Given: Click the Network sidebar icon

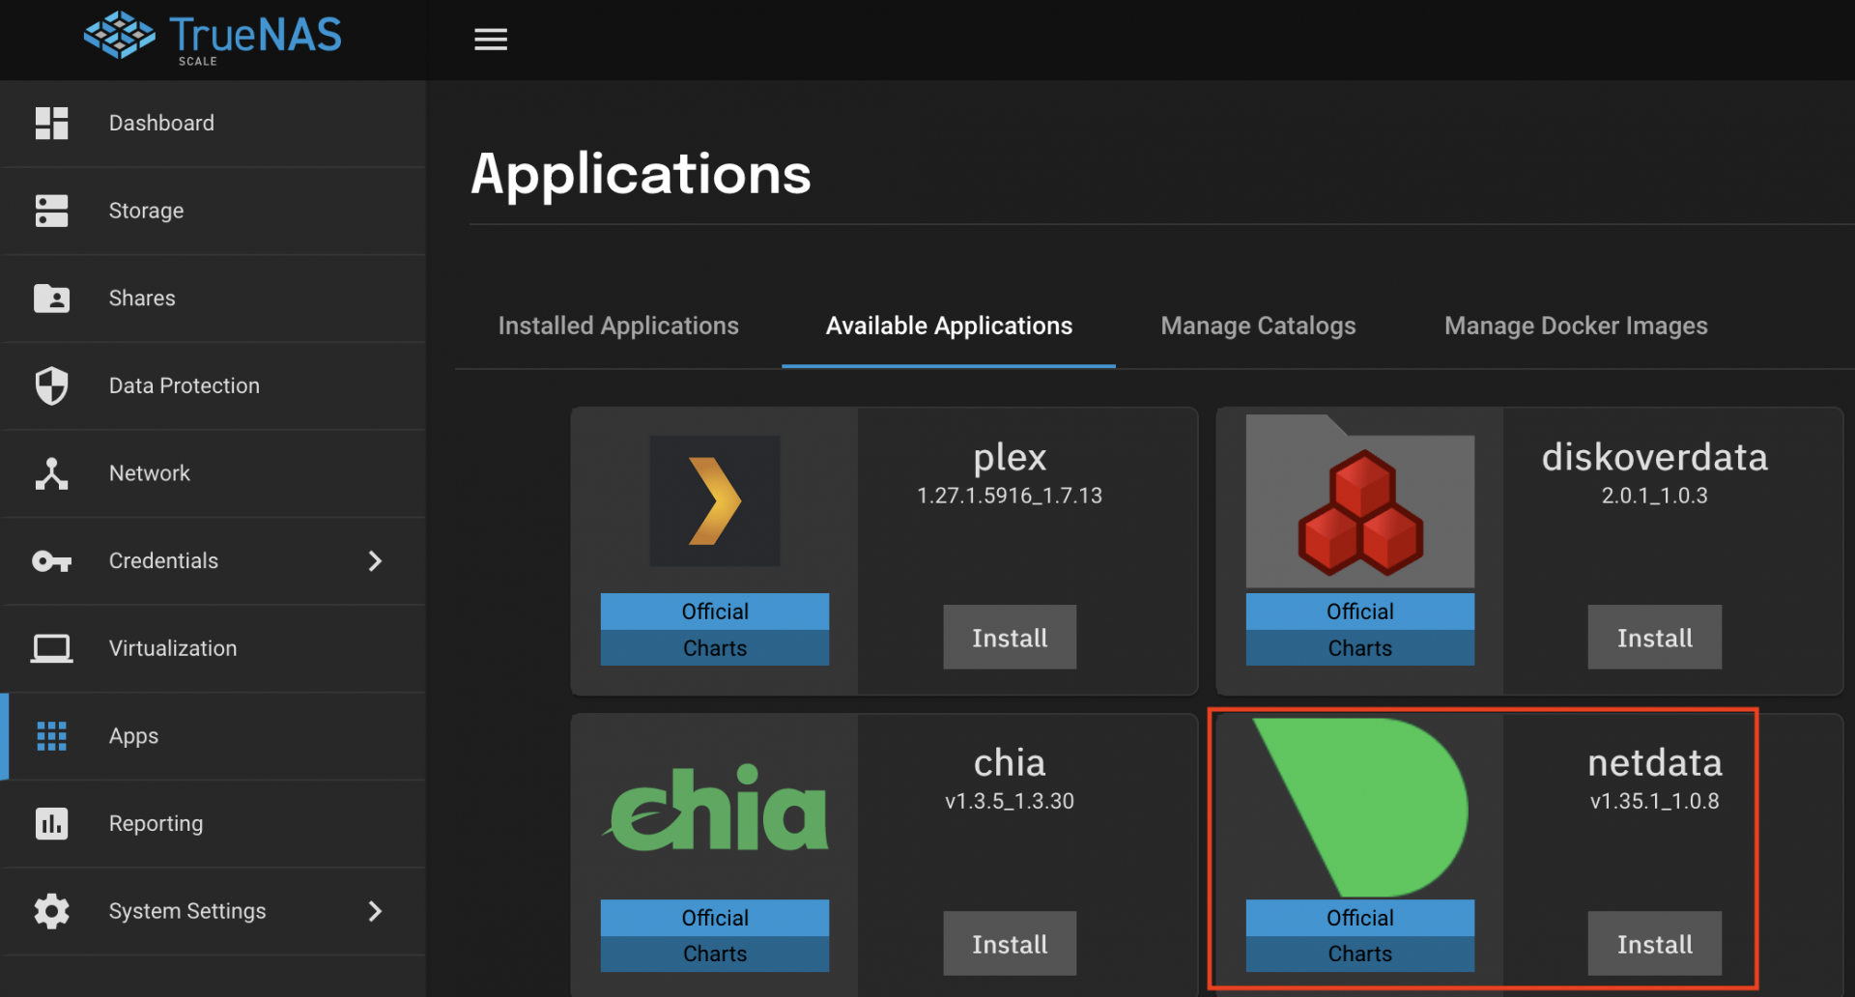Looking at the screenshot, I should coord(51,473).
